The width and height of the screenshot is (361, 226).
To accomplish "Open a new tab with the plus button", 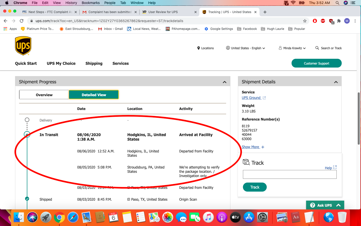I will [265, 12].
